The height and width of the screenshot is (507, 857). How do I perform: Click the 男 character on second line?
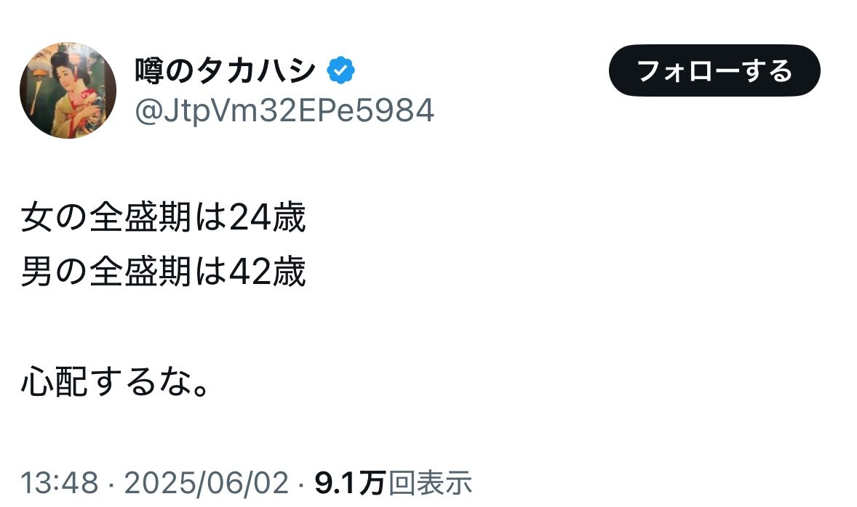(36, 272)
